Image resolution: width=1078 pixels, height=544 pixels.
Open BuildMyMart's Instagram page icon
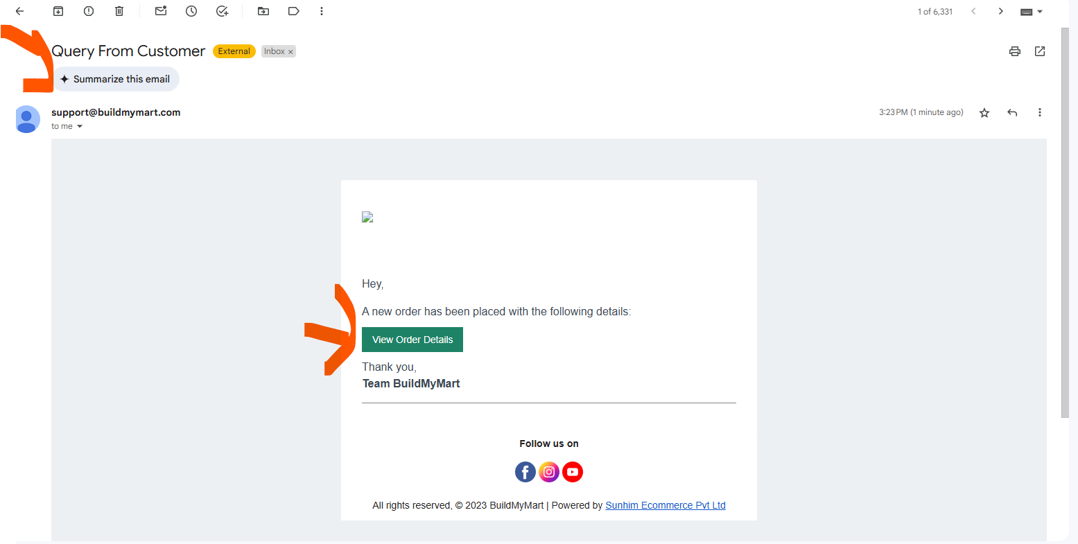coord(549,472)
